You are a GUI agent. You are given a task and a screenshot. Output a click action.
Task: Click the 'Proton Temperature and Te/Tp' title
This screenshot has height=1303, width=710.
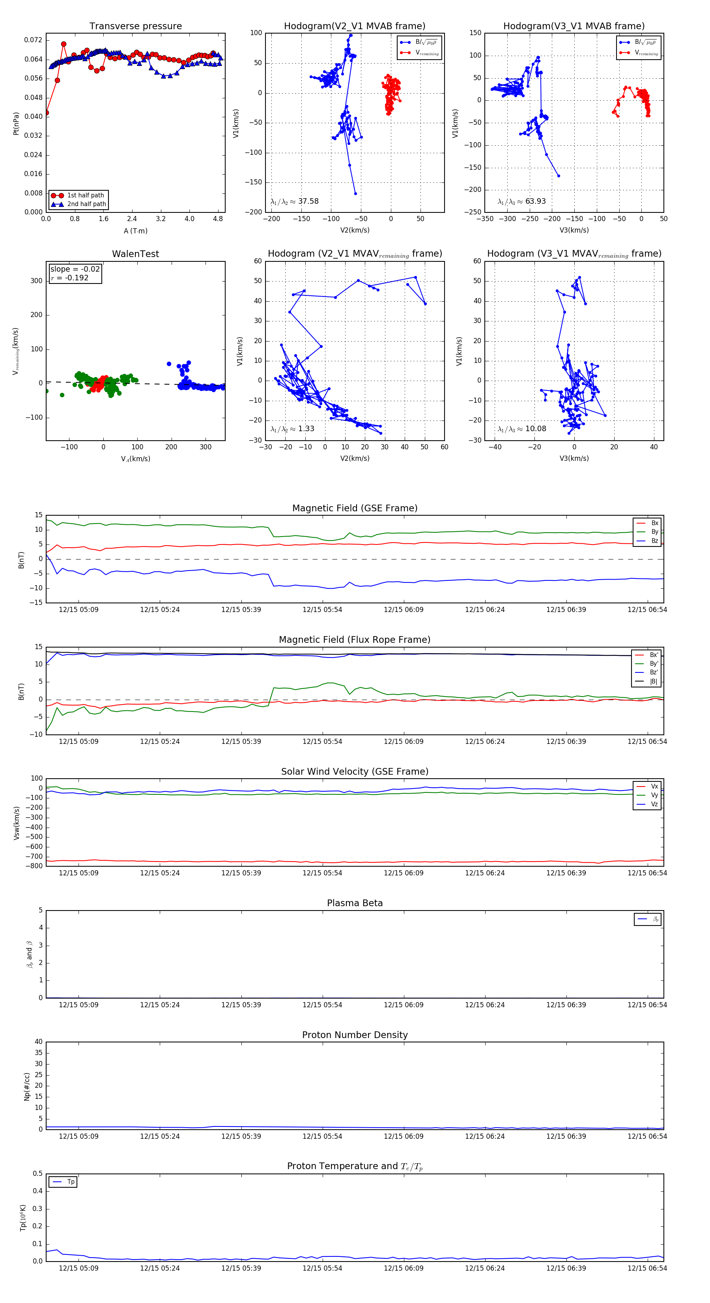coord(355,1166)
